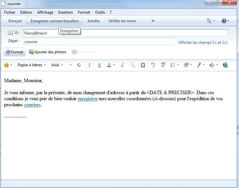Open the Affichage menu

point(45,12)
